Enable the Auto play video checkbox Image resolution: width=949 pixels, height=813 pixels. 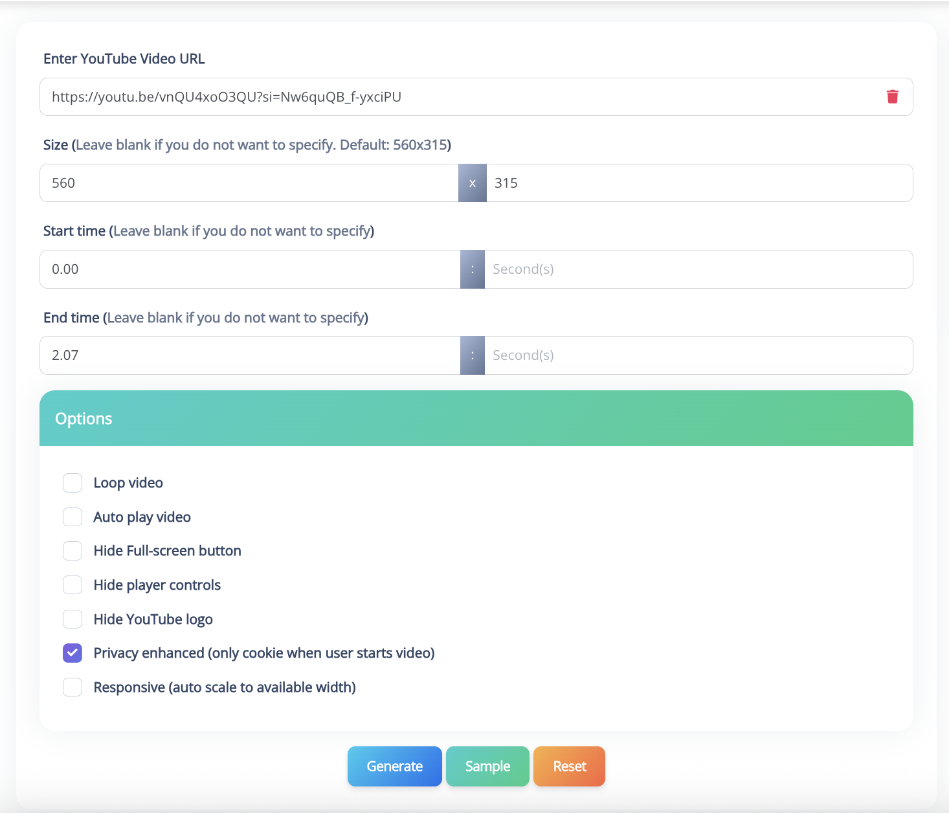[73, 517]
